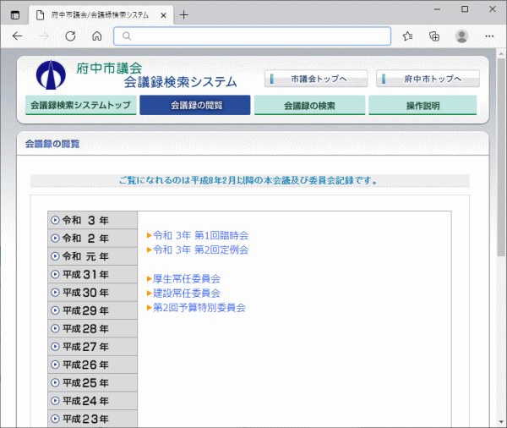Select the 会議録の閲覧 tab
Image resolution: width=507 pixels, height=428 pixels.
tap(195, 105)
